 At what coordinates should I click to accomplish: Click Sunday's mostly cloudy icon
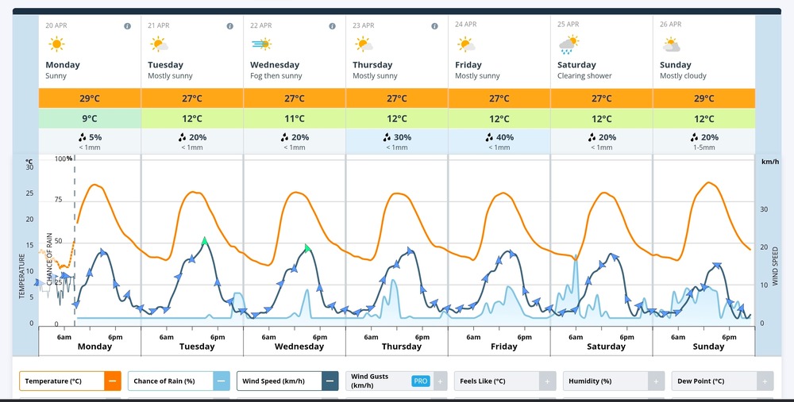click(671, 44)
